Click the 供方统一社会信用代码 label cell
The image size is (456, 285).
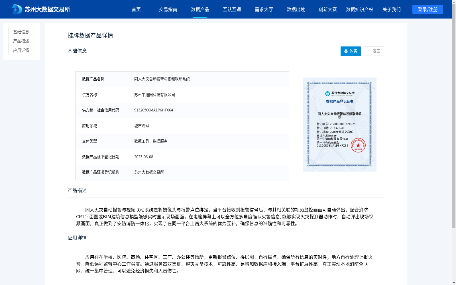pyautogui.click(x=103, y=110)
